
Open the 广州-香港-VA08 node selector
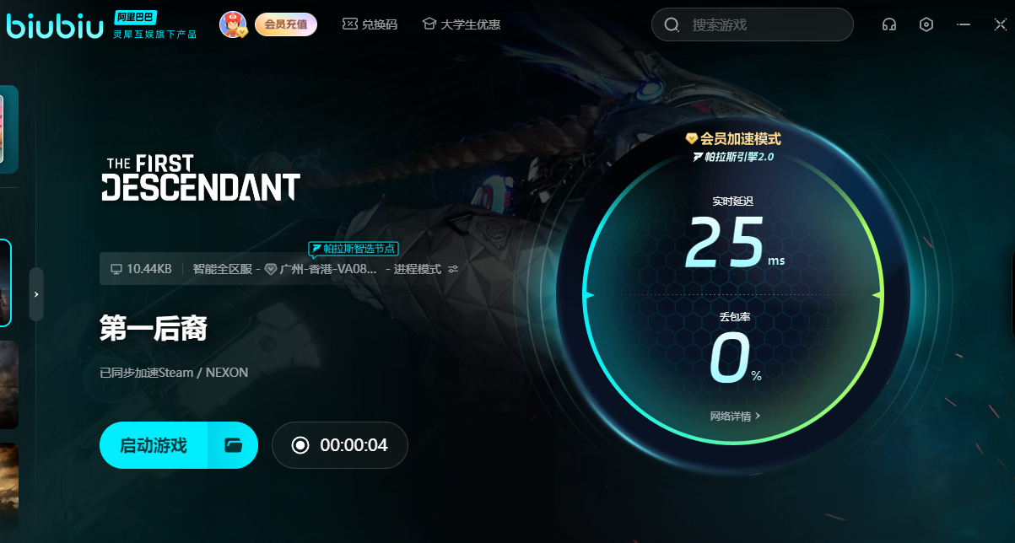pos(321,269)
